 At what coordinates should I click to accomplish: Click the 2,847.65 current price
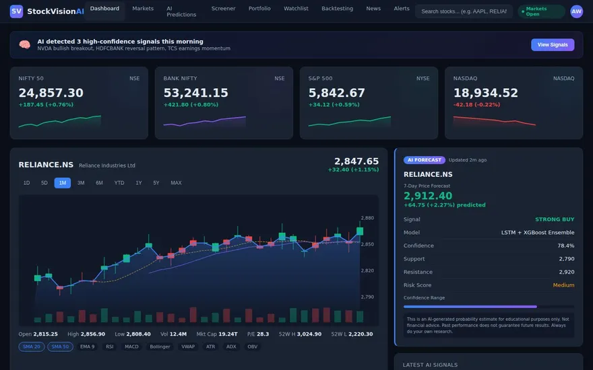click(x=356, y=161)
